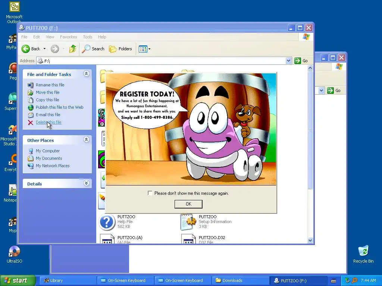
Task: Open the UltraISO desktop shortcut
Action: (14, 251)
